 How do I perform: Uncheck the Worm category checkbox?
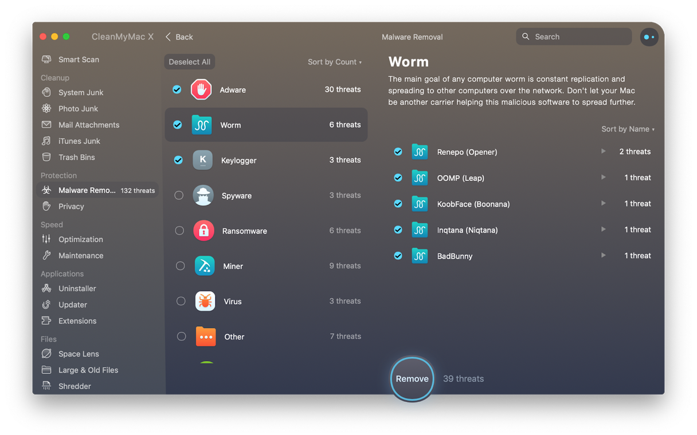click(178, 125)
